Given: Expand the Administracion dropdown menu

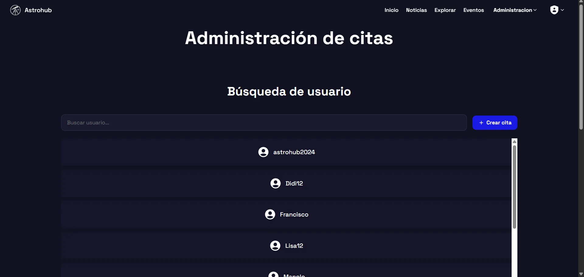Looking at the screenshot, I should tap(515, 10).
